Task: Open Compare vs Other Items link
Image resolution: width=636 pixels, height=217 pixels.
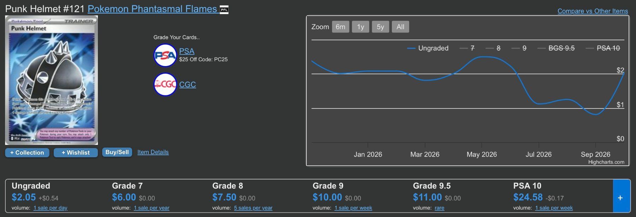Action: (x=593, y=11)
